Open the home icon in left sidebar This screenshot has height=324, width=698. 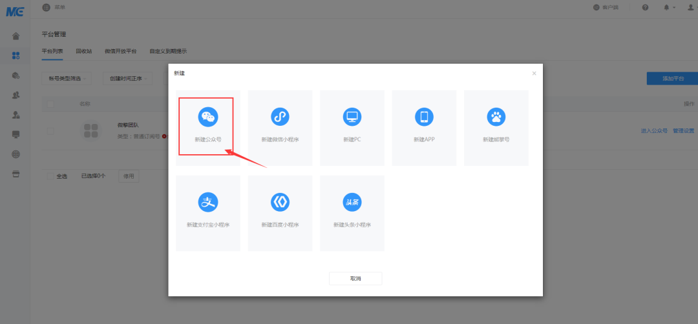coord(16,36)
